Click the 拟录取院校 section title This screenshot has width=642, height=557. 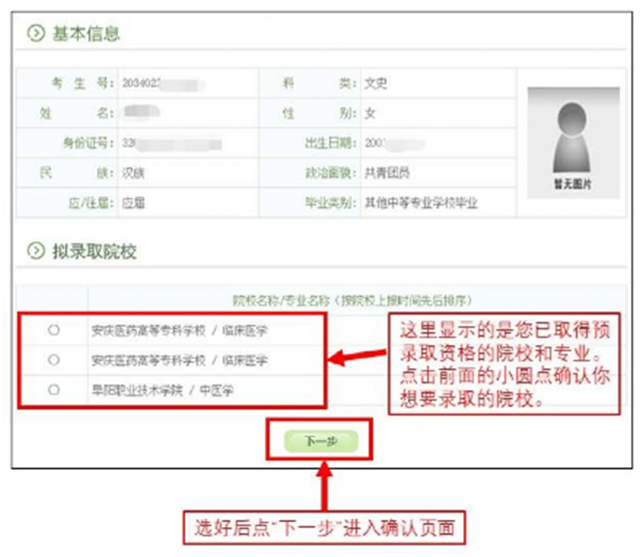(94, 251)
